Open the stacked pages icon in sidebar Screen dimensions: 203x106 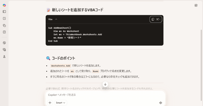[x=4, y=26]
